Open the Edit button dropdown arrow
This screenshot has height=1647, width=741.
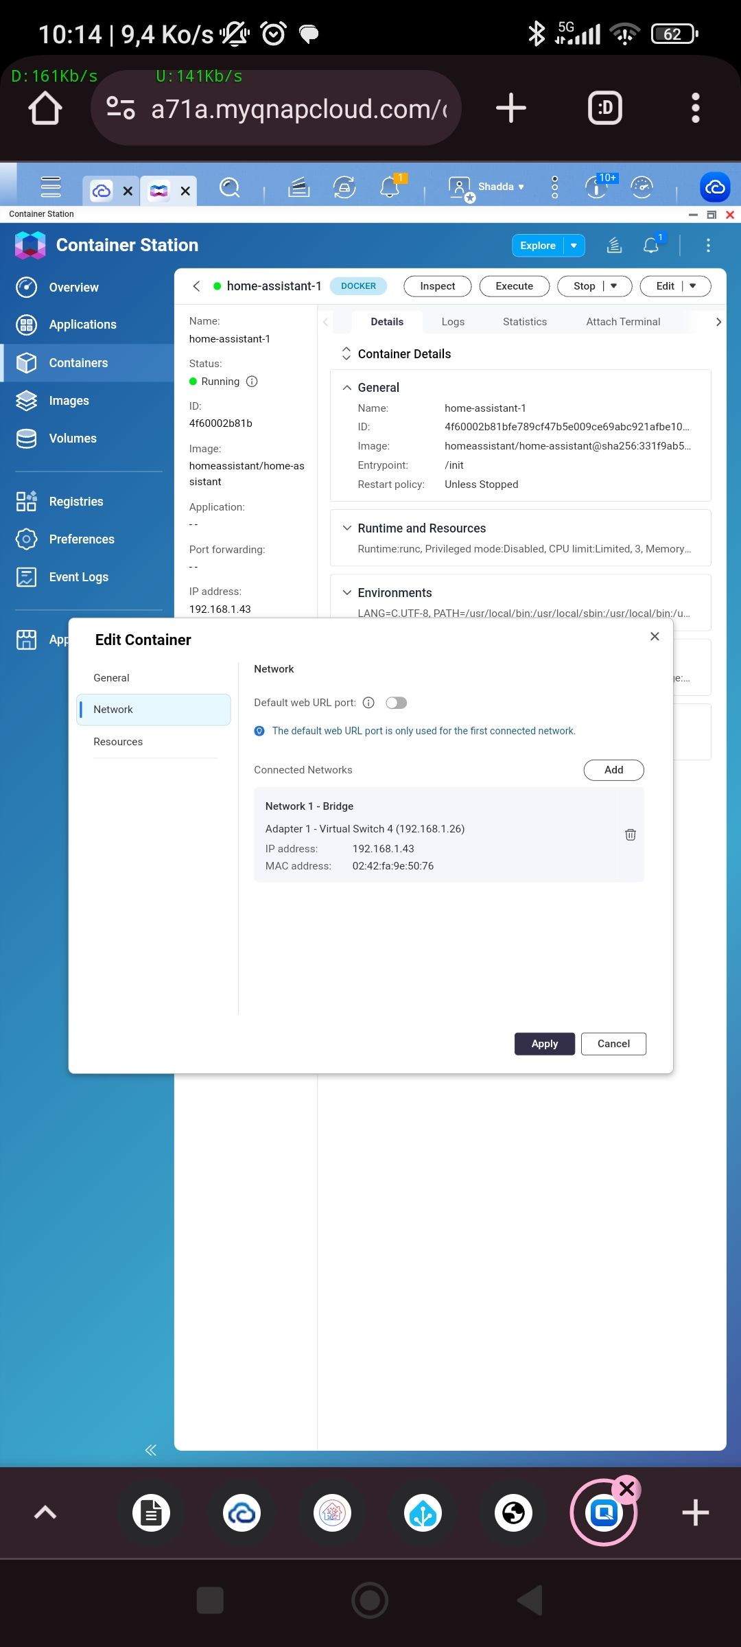pos(693,286)
